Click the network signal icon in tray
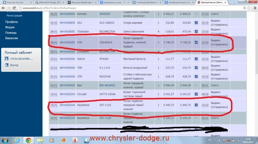Image resolution: width=258 pixels, height=144 pixels. point(238,140)
